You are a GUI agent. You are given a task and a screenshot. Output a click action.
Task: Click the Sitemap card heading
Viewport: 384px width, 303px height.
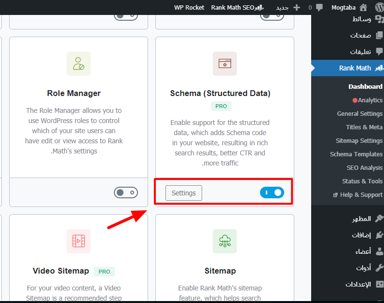pyautogui.click(x=220, y=271)
